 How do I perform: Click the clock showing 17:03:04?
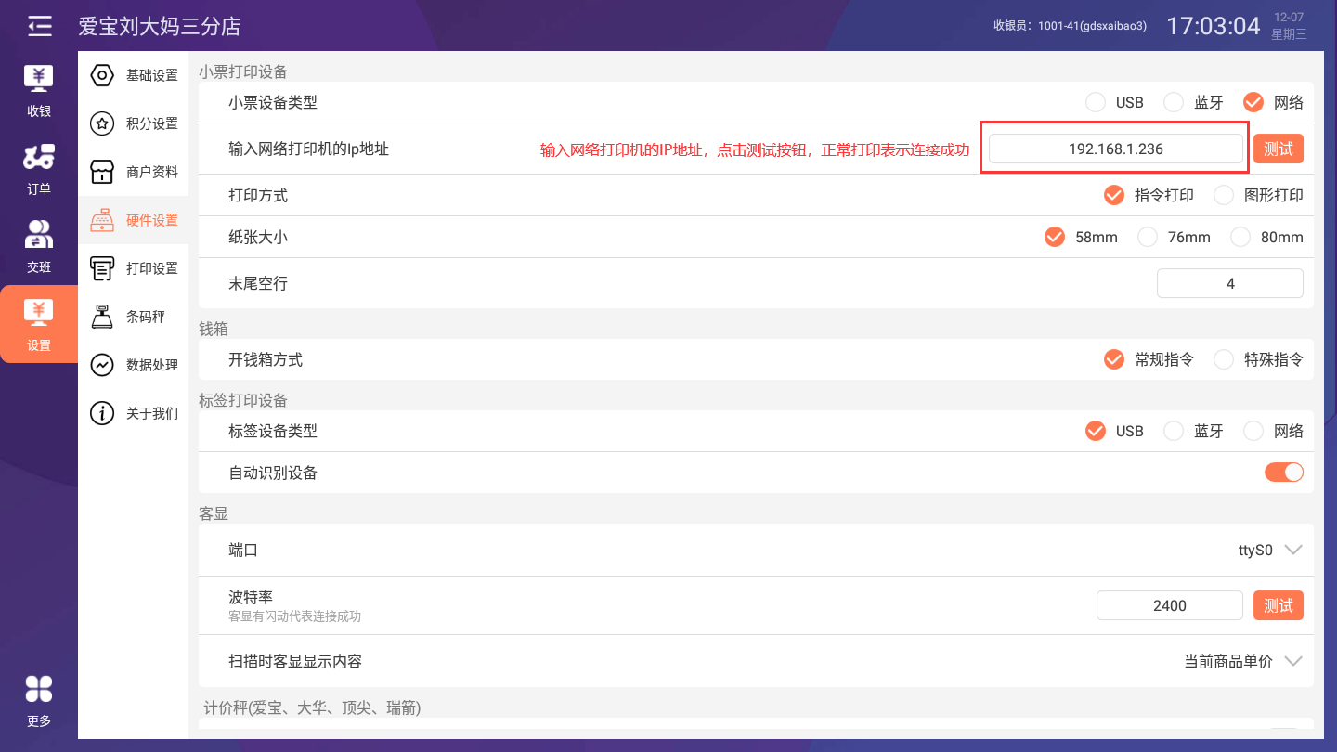pyautogui.click(x=1214, y=26)
